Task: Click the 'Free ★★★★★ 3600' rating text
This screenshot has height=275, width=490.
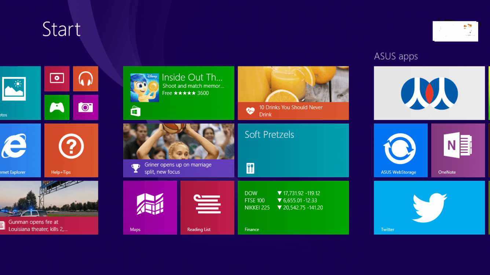Action: tap(186, 93)
